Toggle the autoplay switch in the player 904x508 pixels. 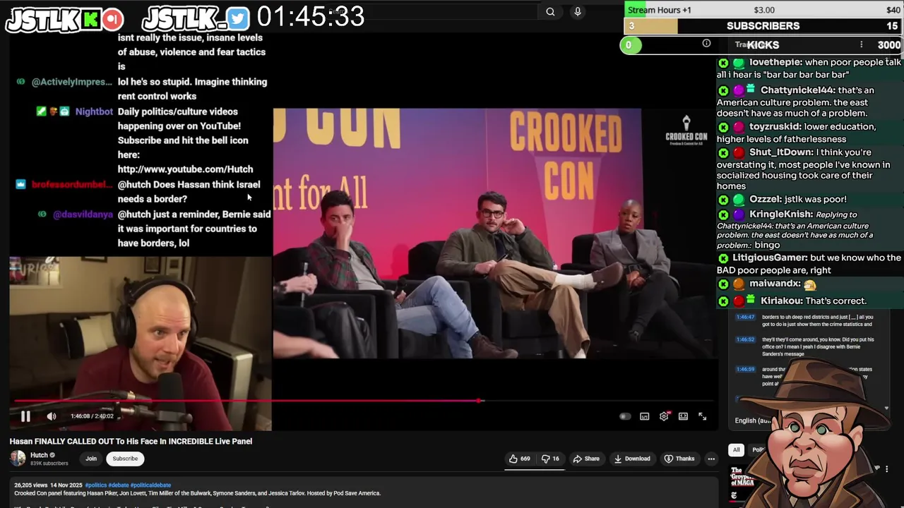[x=624, y=416]
